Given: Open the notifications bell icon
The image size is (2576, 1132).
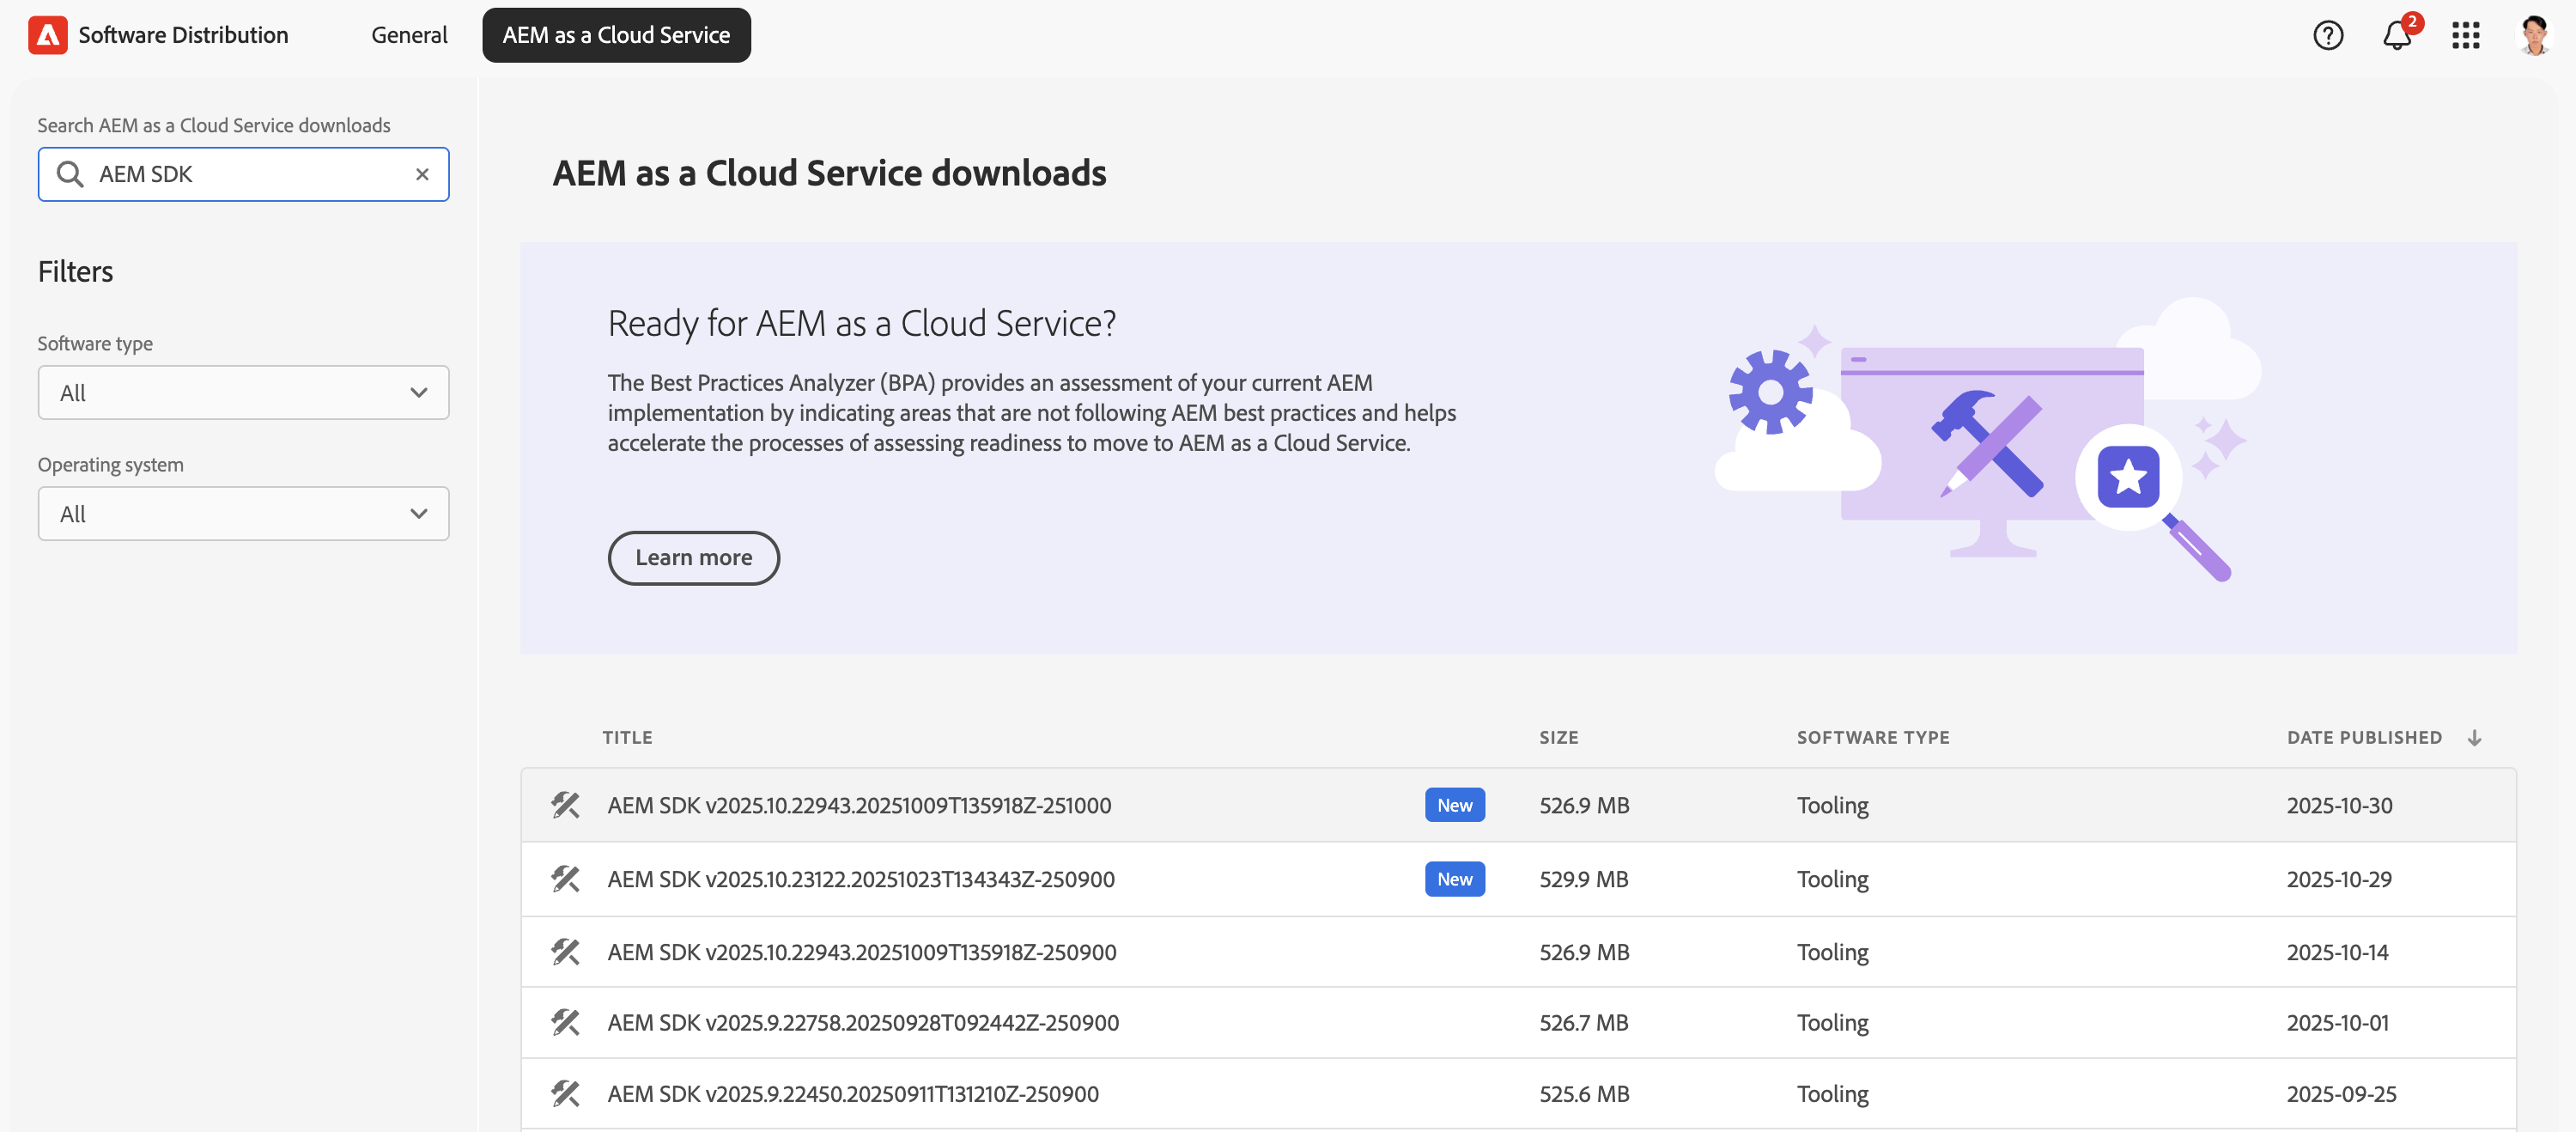Looking at the screenshot, I should pos(2396,35).
